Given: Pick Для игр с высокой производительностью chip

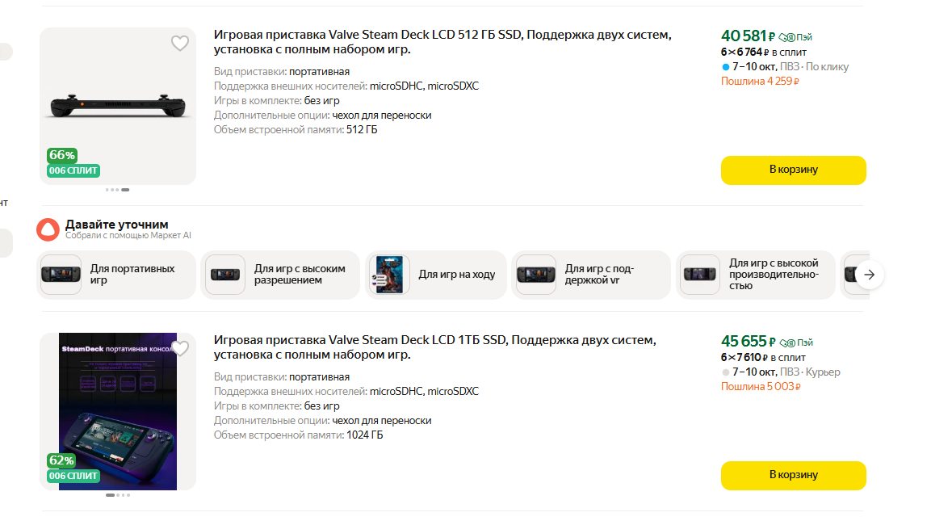Looking at the screenshot, I should [x=755, y=275].
